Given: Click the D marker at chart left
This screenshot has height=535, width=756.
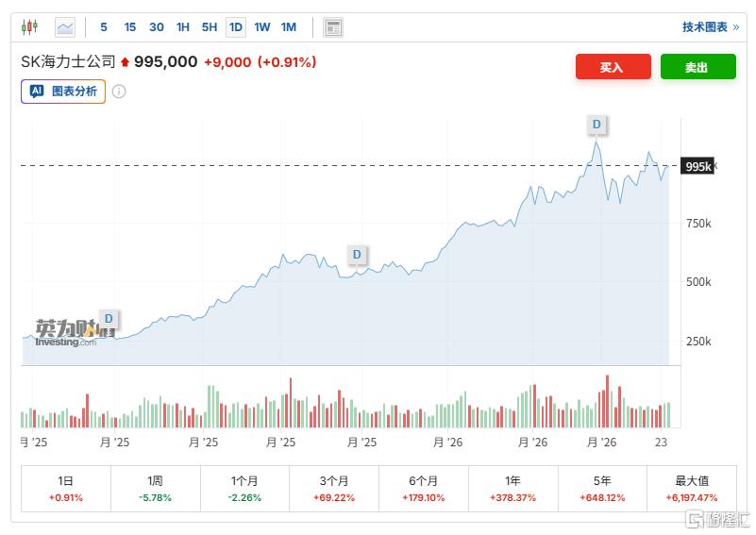Looking at the screenshot, I should click(x=108, y=318).
